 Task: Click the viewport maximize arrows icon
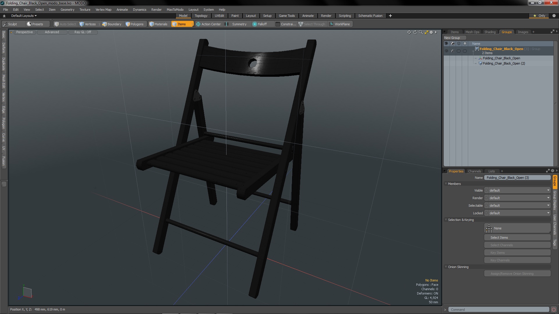click(x=426, y=32)
